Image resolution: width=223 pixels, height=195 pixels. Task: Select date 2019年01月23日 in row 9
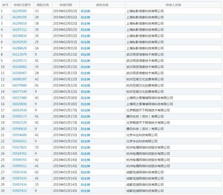coord(65,61)
